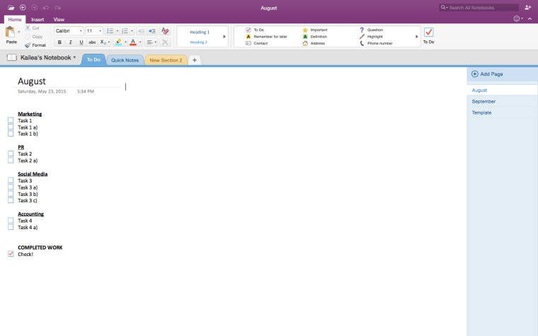Expand the styles gallery arrow
Viewport: 538px width, 336px height.
pyautogui.click(x=224, y=36)
